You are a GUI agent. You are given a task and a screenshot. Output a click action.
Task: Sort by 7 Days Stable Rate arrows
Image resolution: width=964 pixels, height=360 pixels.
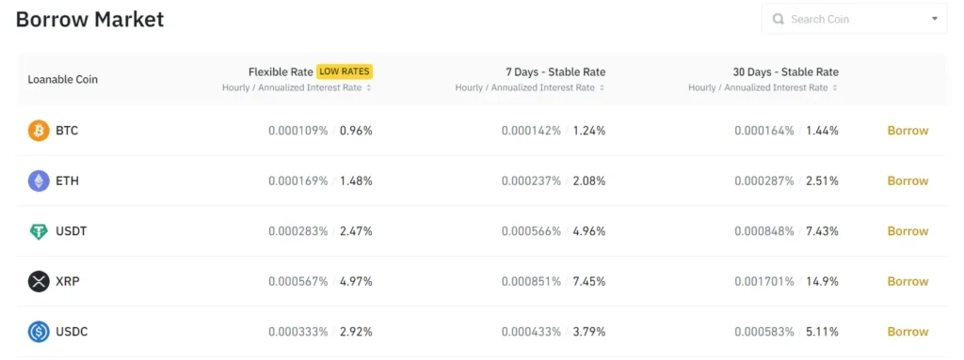click(x=602, y=87)
